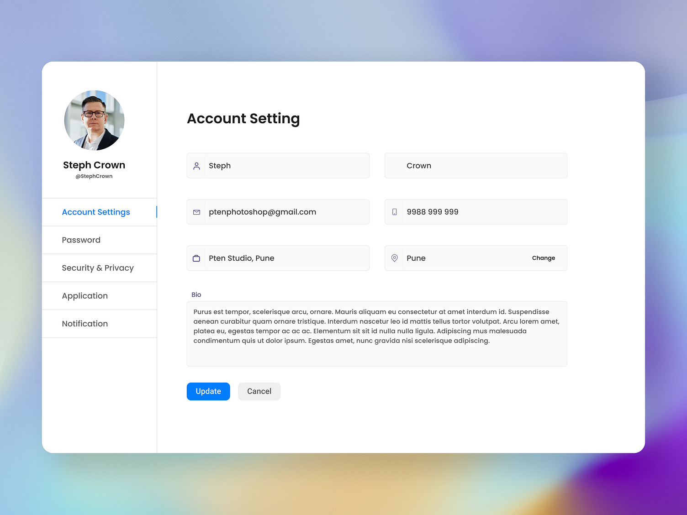Go to the Application section
This screenshot has width=687, height=515.
pyautogui.click(x=85, y=295)
